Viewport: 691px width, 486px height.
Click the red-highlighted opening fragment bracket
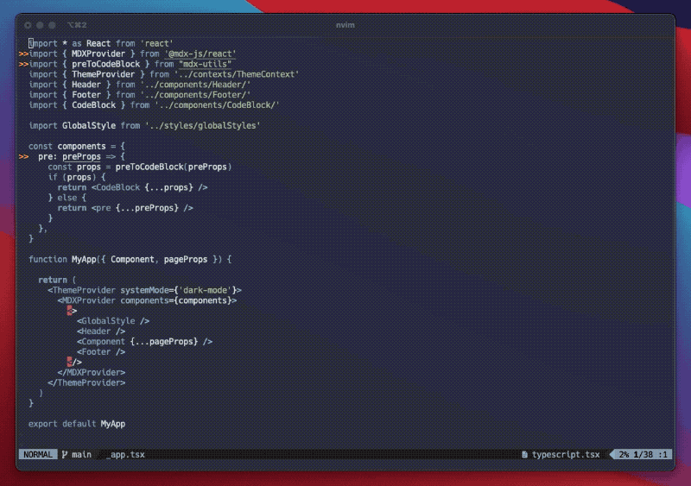tap(69, 311)
